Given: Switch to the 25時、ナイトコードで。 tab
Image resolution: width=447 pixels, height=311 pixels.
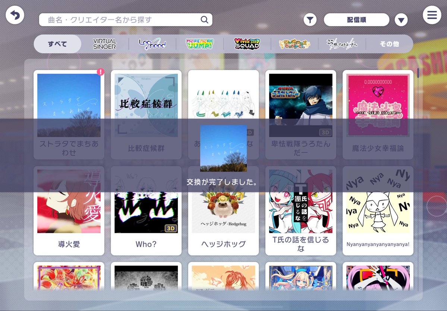Looking at the screenshot, I should click(342, 44).
